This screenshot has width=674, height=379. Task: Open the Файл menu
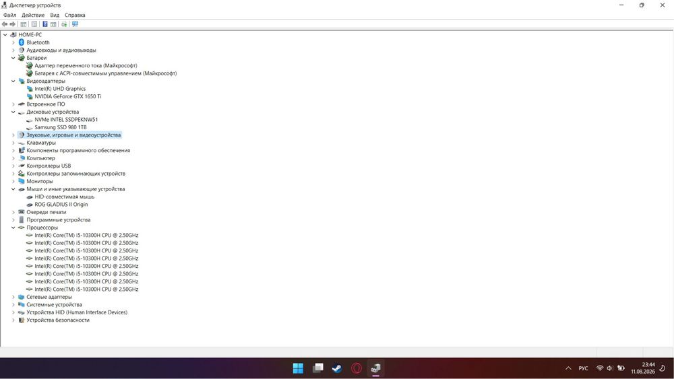coord(9,15)
